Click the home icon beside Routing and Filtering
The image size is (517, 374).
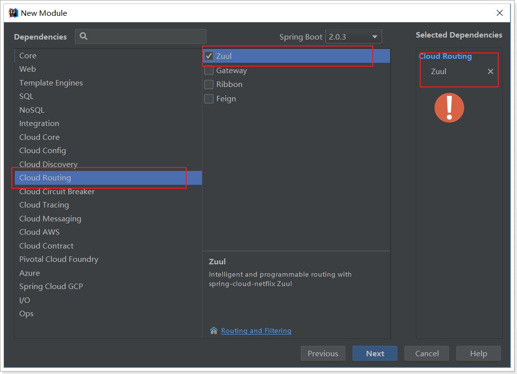click(x=214, y=331)
